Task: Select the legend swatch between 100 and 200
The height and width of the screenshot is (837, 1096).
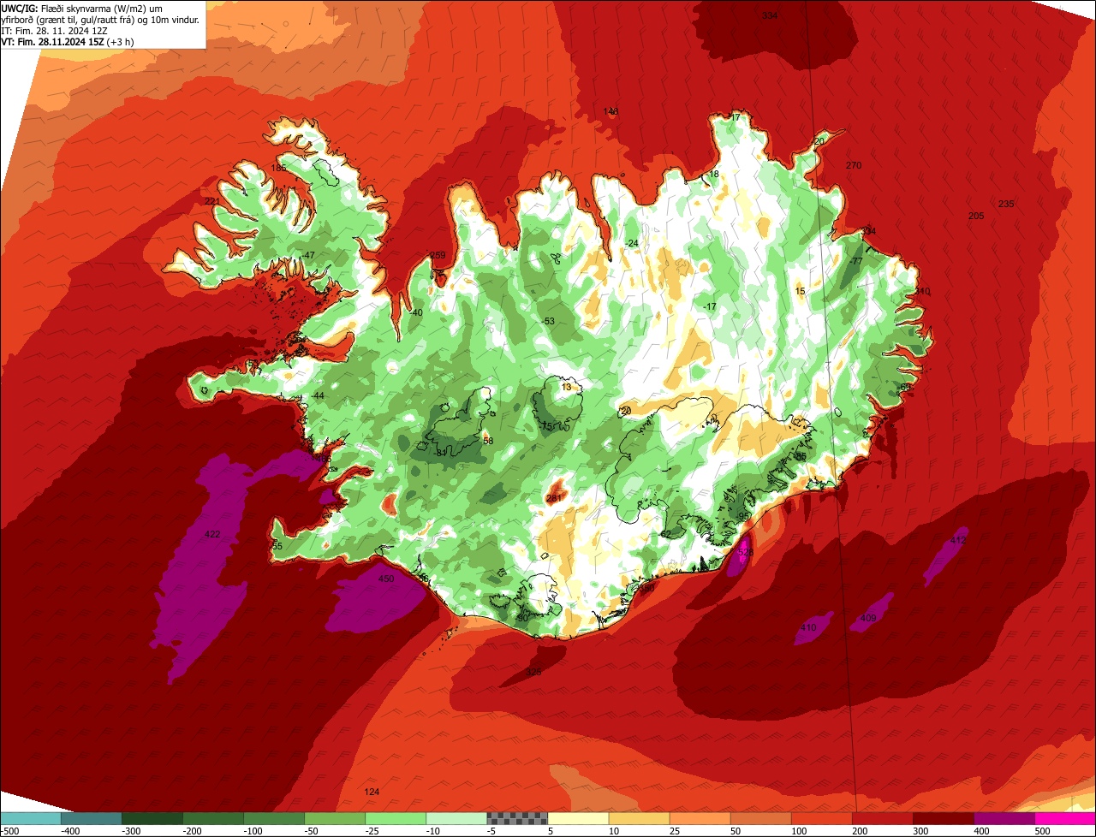Action: [x=822, y=818]
